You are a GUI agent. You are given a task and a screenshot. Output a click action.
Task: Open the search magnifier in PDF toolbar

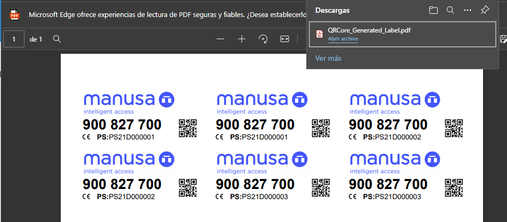(x=57, y=39)
